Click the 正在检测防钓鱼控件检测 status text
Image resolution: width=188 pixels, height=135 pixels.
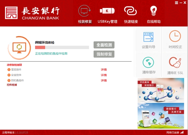[51, 54]
